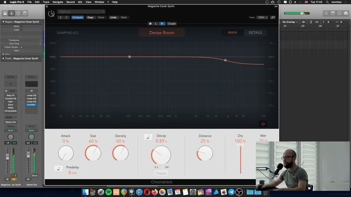This screenshot has height=197, width=351.
Task: Click the Dry level slider
Action: [x=241, y=159]
